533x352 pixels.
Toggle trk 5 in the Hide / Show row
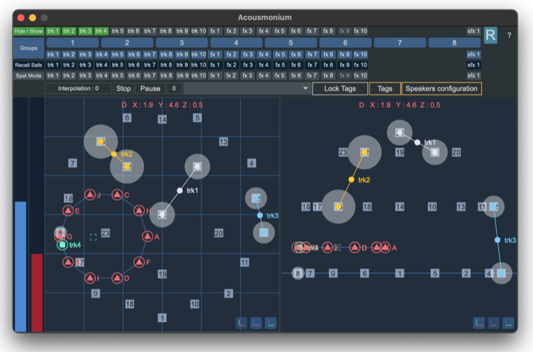click(118, 31)
